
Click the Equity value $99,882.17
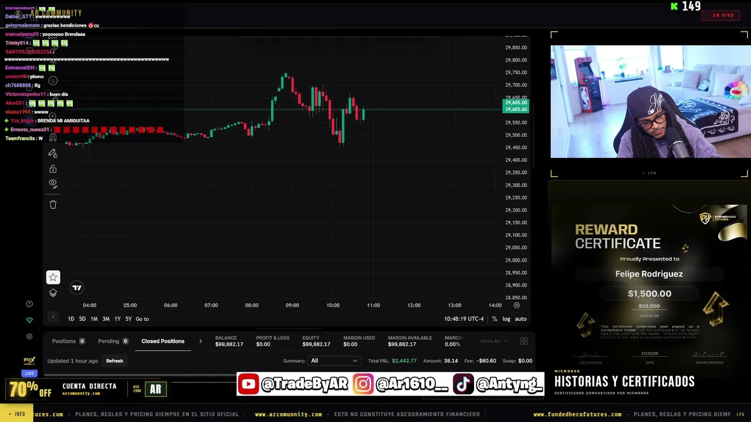316,344
